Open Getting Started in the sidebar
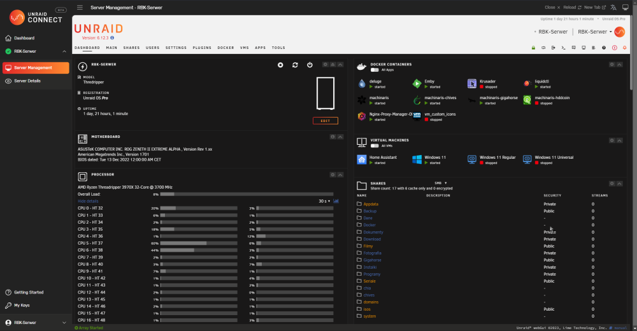The height and width of the screenshot is (331, 637). [24, 292]
